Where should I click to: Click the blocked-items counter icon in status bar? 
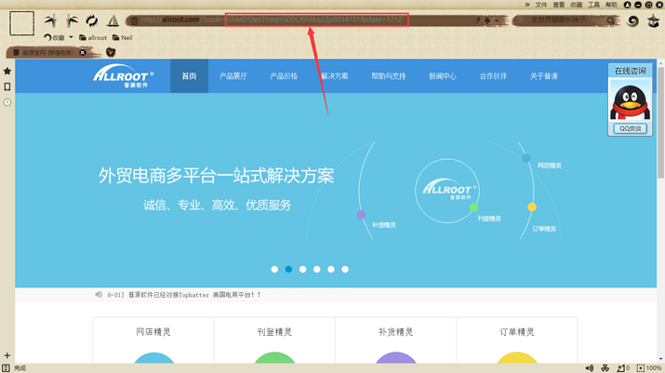(623, 368)
